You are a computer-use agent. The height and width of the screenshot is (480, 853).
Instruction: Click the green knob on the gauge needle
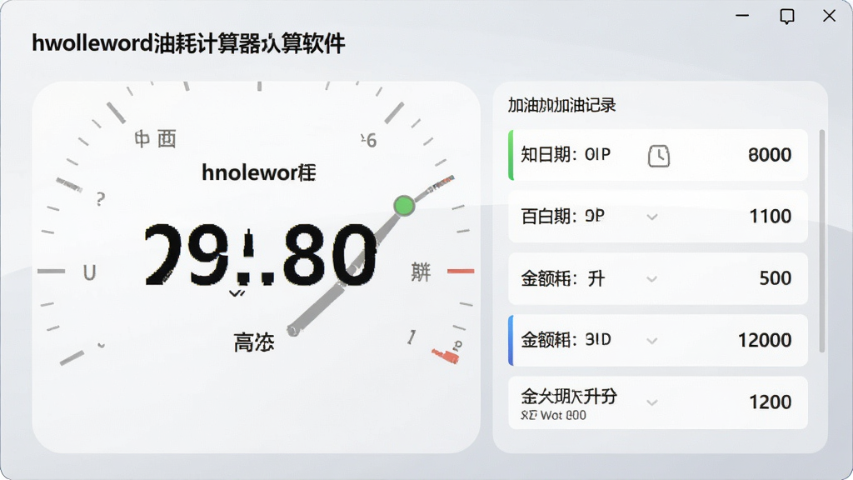[x=404, y=206]
